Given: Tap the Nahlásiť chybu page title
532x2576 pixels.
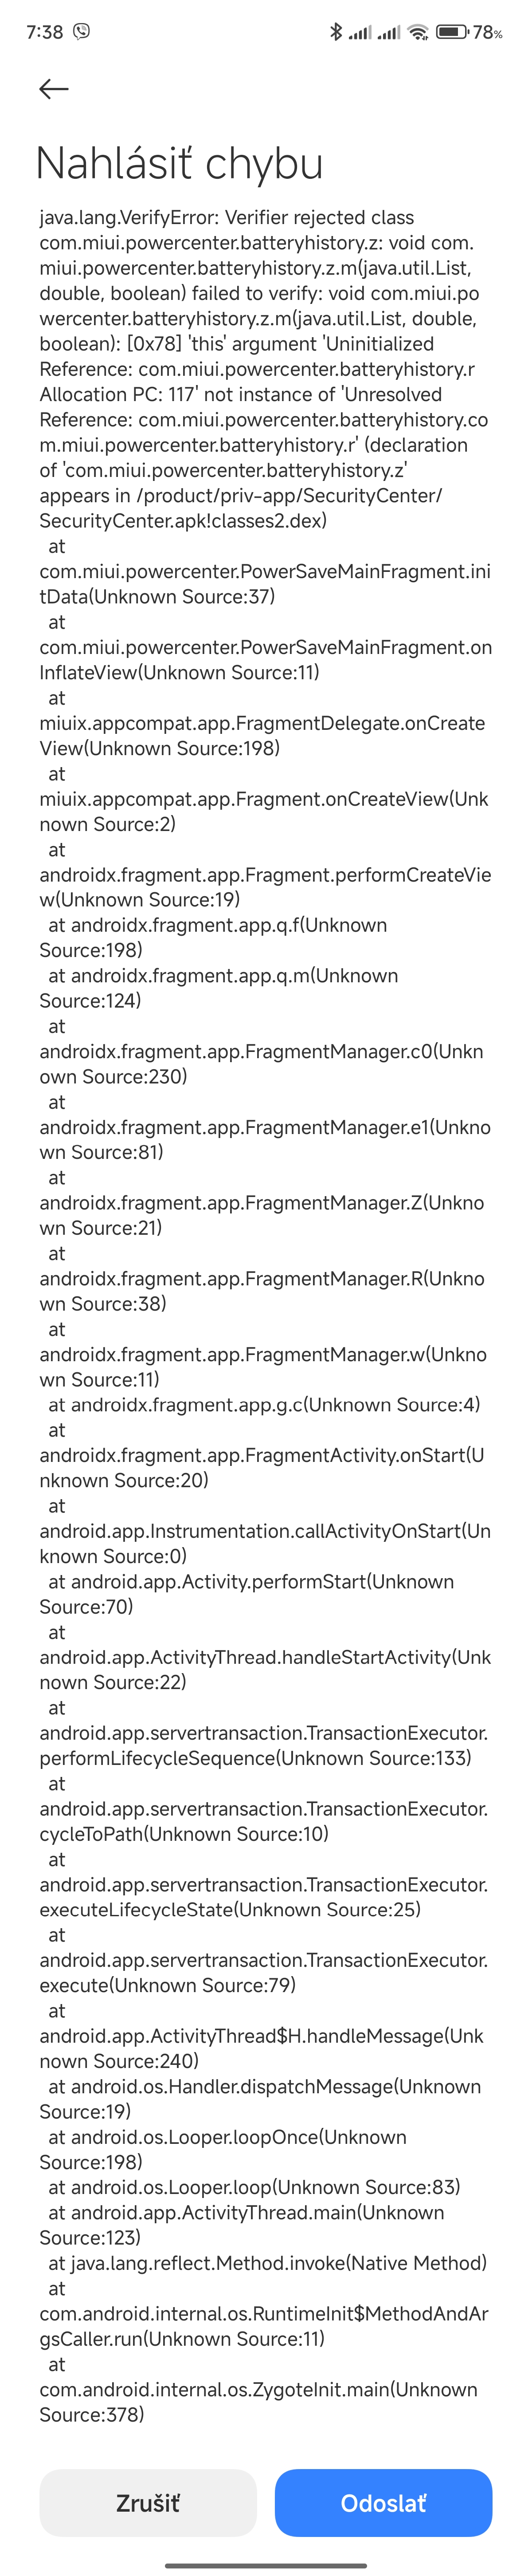Looking at the screenshot, I should 180,163.
